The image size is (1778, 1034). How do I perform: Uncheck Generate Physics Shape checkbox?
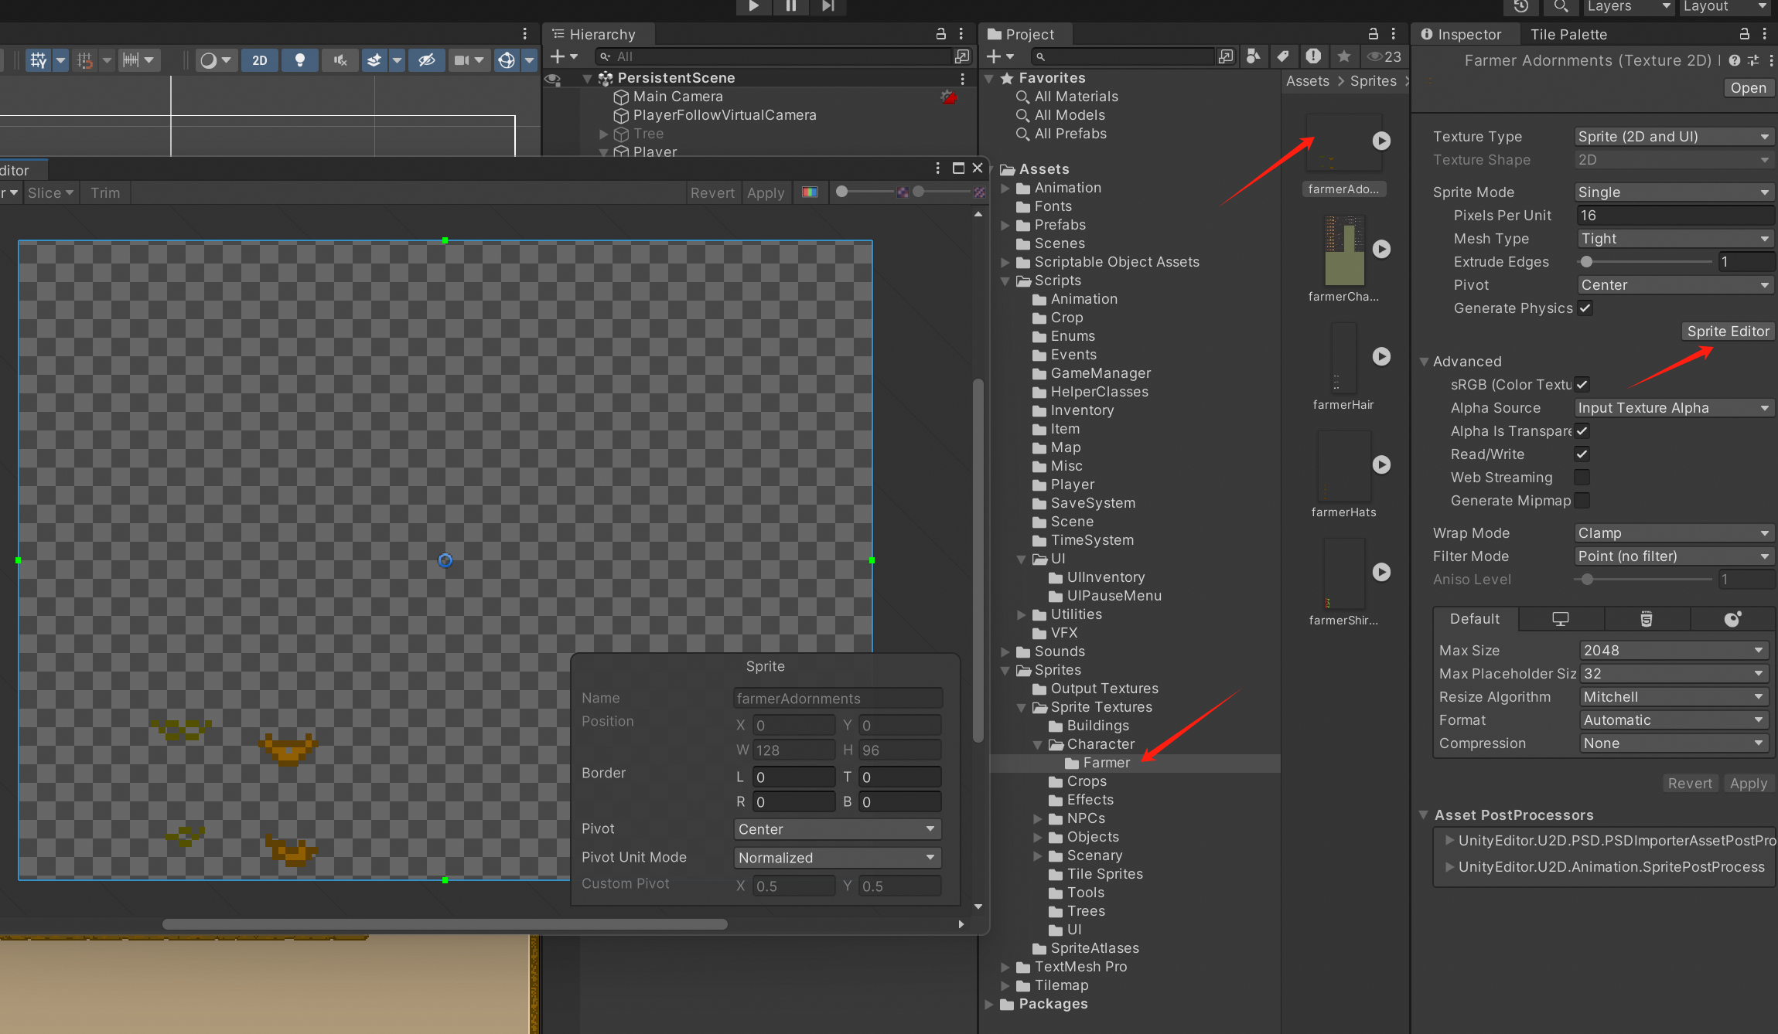[x=1585, y=308]
